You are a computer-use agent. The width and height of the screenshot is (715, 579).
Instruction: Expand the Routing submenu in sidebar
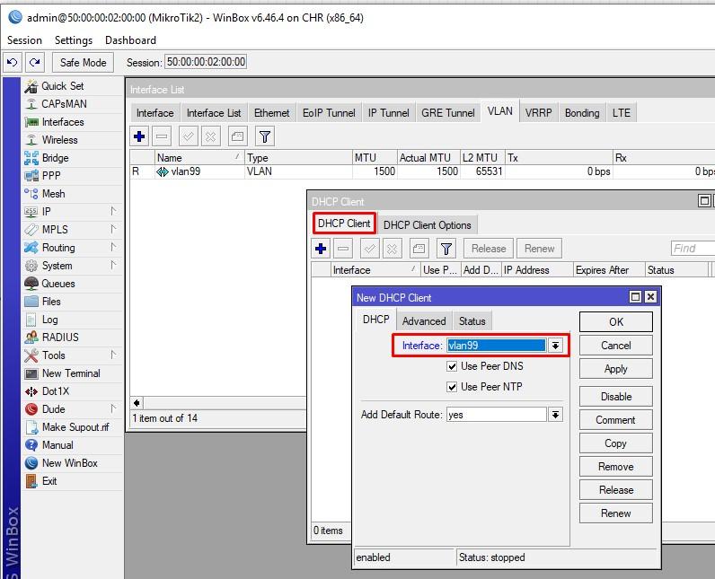[113, 247]
